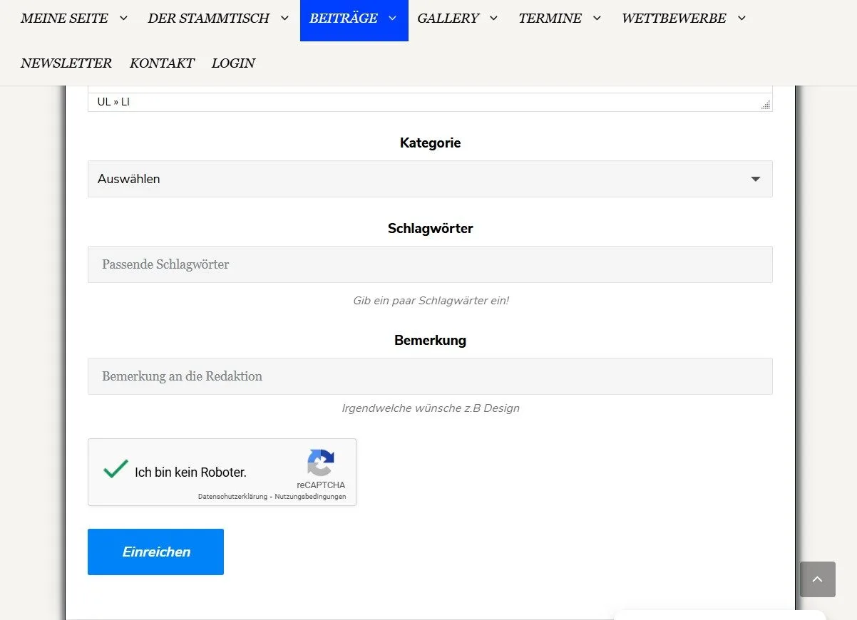Click the scroll-to-top arrow button

click(817, 579)
